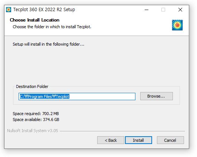Click 'Nullsoft Install System v3.05' text

(33, 131)
